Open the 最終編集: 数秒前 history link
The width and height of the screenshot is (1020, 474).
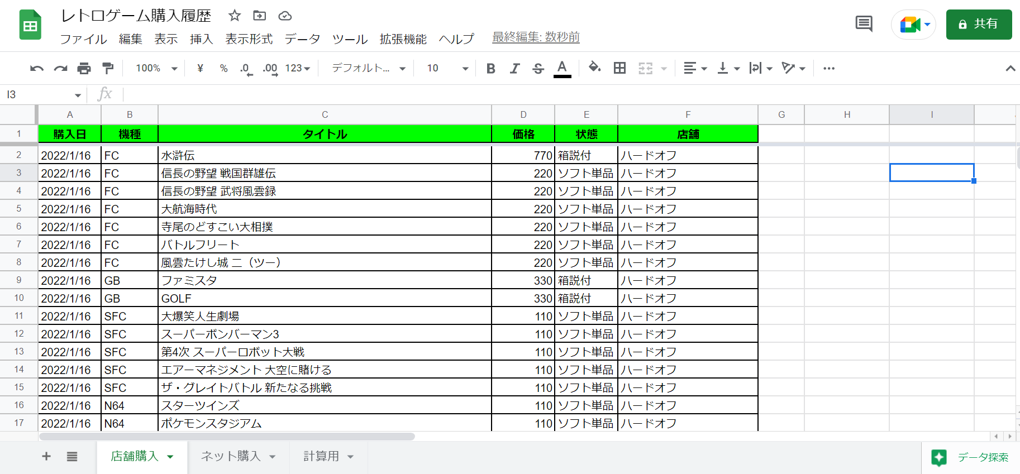(536, 37)
